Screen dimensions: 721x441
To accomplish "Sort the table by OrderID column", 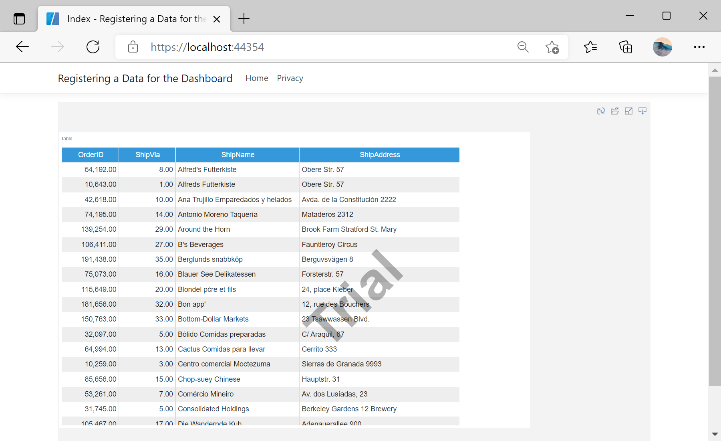I will pos(90,155).
